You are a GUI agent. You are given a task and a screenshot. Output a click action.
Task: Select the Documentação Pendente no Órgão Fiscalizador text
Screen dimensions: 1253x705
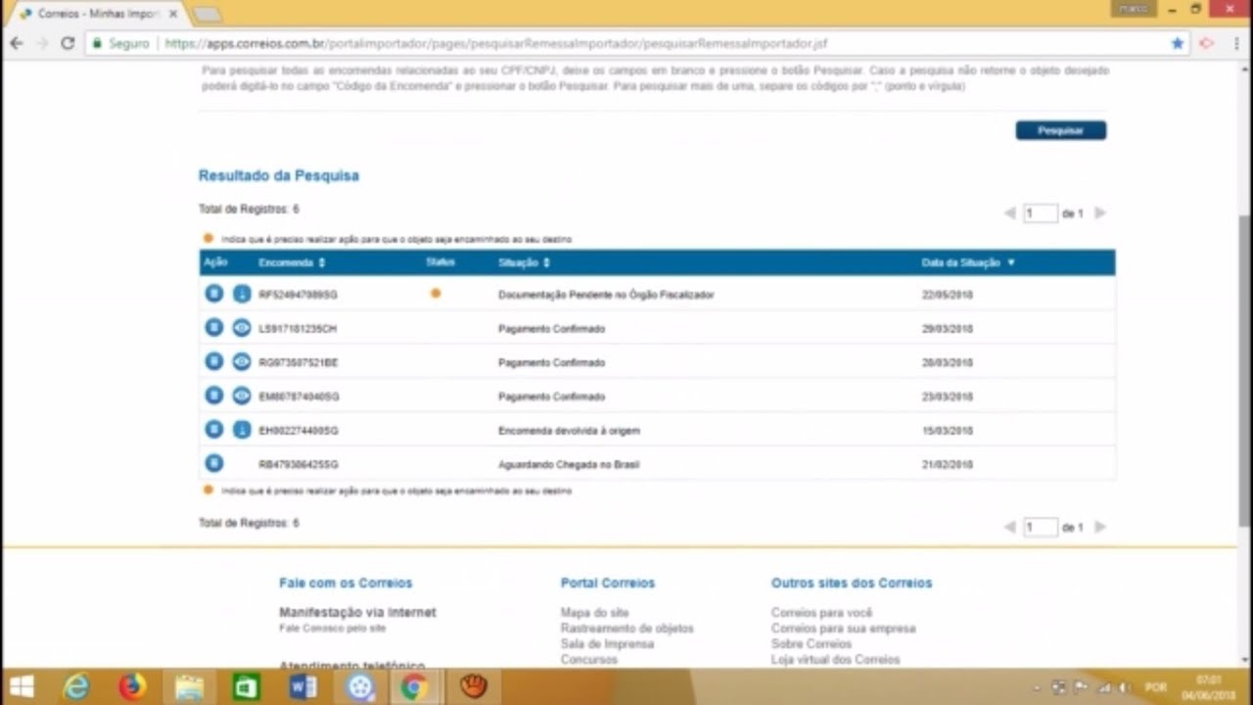[x=606, y=295]
